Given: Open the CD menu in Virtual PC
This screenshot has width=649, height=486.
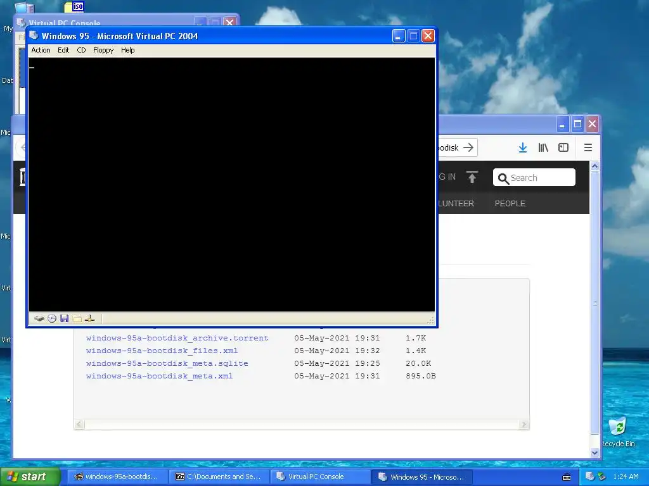Looking at the screenshot, I should pyautogui.click(x=81, y=50).
